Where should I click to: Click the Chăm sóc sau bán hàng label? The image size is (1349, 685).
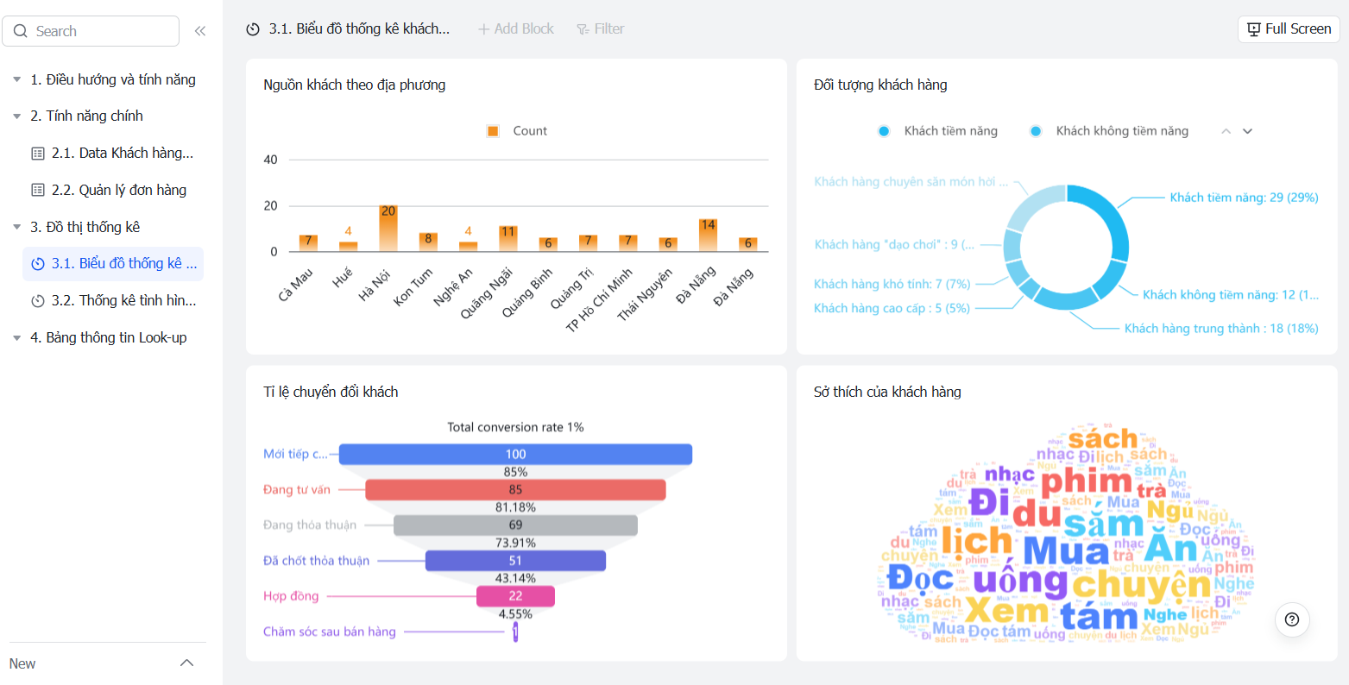pyautogui.click(x=330, y=632)
